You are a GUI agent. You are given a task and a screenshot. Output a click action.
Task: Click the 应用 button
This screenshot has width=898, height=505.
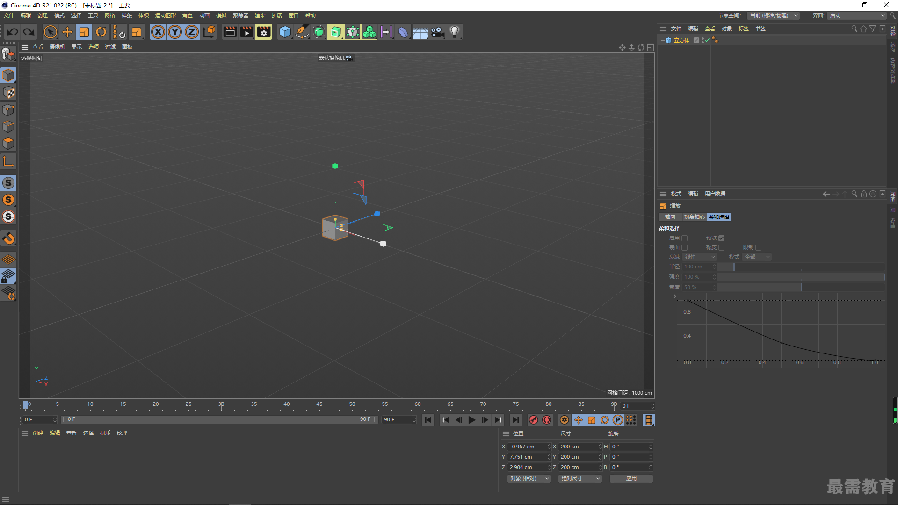click(631, 478)
